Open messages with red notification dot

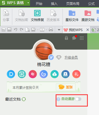click(74, 38)
